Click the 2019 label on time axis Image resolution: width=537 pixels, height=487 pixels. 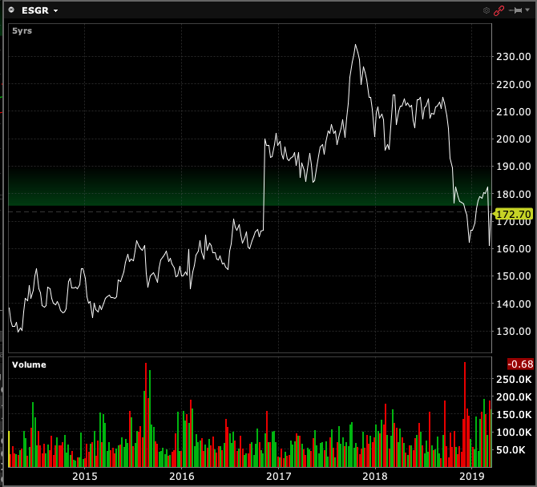click(472, 476)
